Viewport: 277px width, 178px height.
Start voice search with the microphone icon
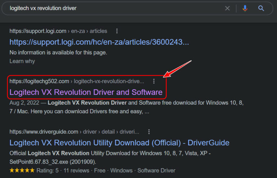pos(245,8)
